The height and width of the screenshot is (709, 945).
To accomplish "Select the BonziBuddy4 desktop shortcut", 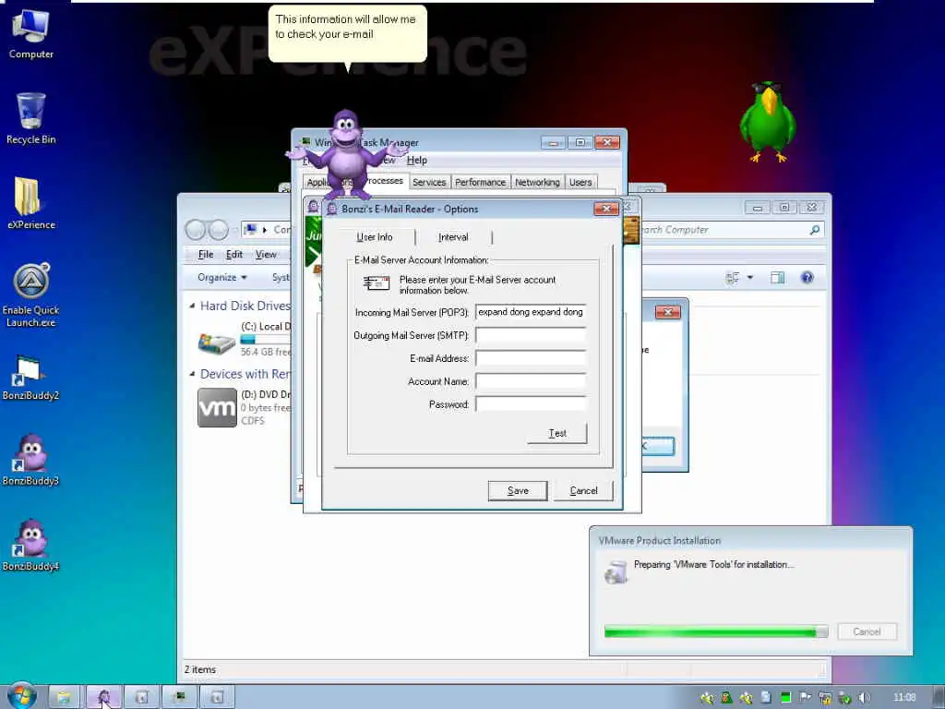I will 30,546.
